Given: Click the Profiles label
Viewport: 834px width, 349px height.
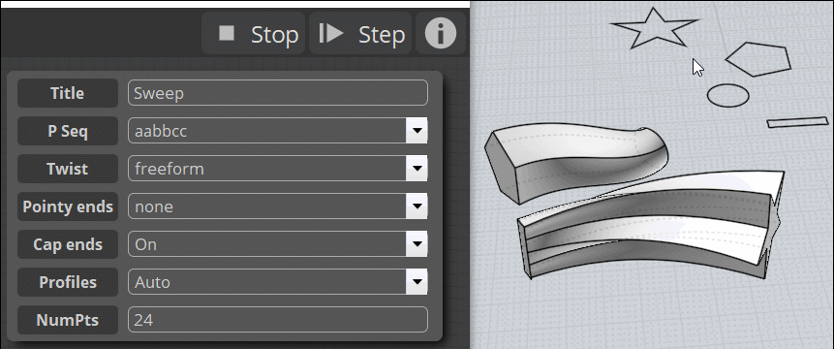Looking at the screenshot, I should point(68,282).
